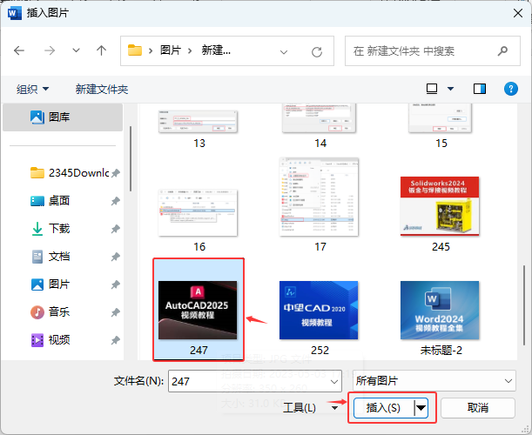Select image thumbnail 15
The width and height of the screenshot is (532, 435).
click(x=440, y=118)
